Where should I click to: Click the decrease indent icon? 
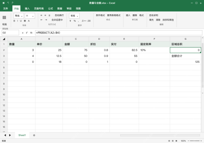pyautogui.click(x=41, y=20)
